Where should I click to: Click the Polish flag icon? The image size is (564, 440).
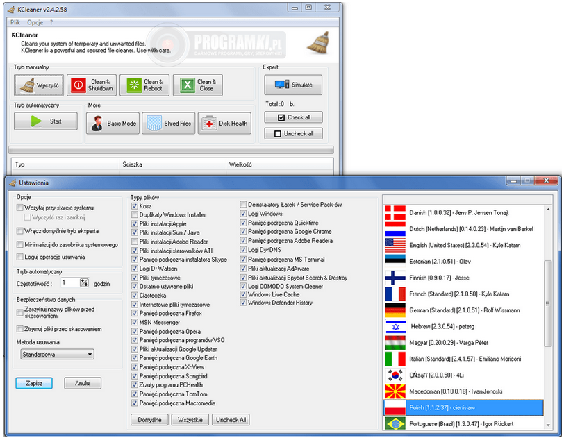pyautogui.click(x=395, y=407)
